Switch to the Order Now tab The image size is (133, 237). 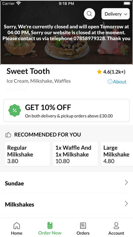coord(50,228)
